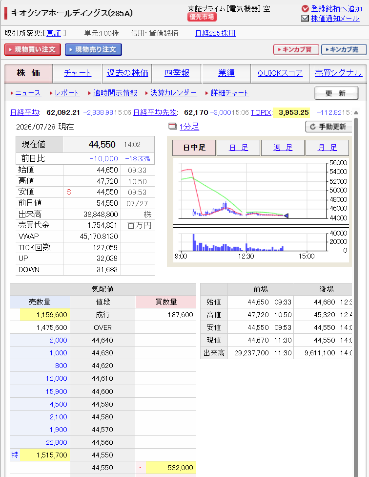This screenshot has width=369, height=477.
Task: Open 株価通知メール link
Action: tap(335, 19)
